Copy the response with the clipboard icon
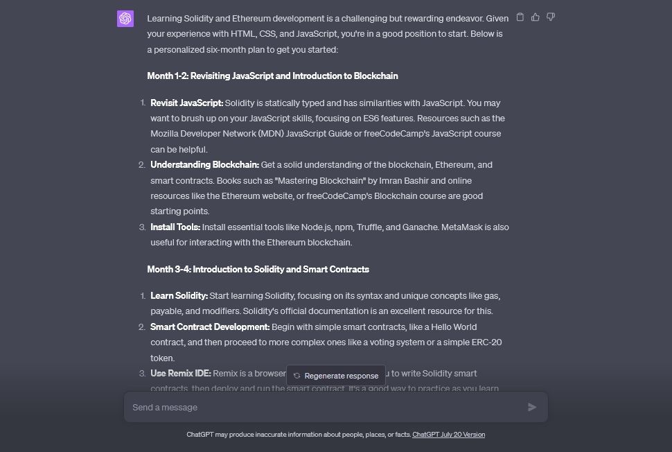 pos(520,17)
